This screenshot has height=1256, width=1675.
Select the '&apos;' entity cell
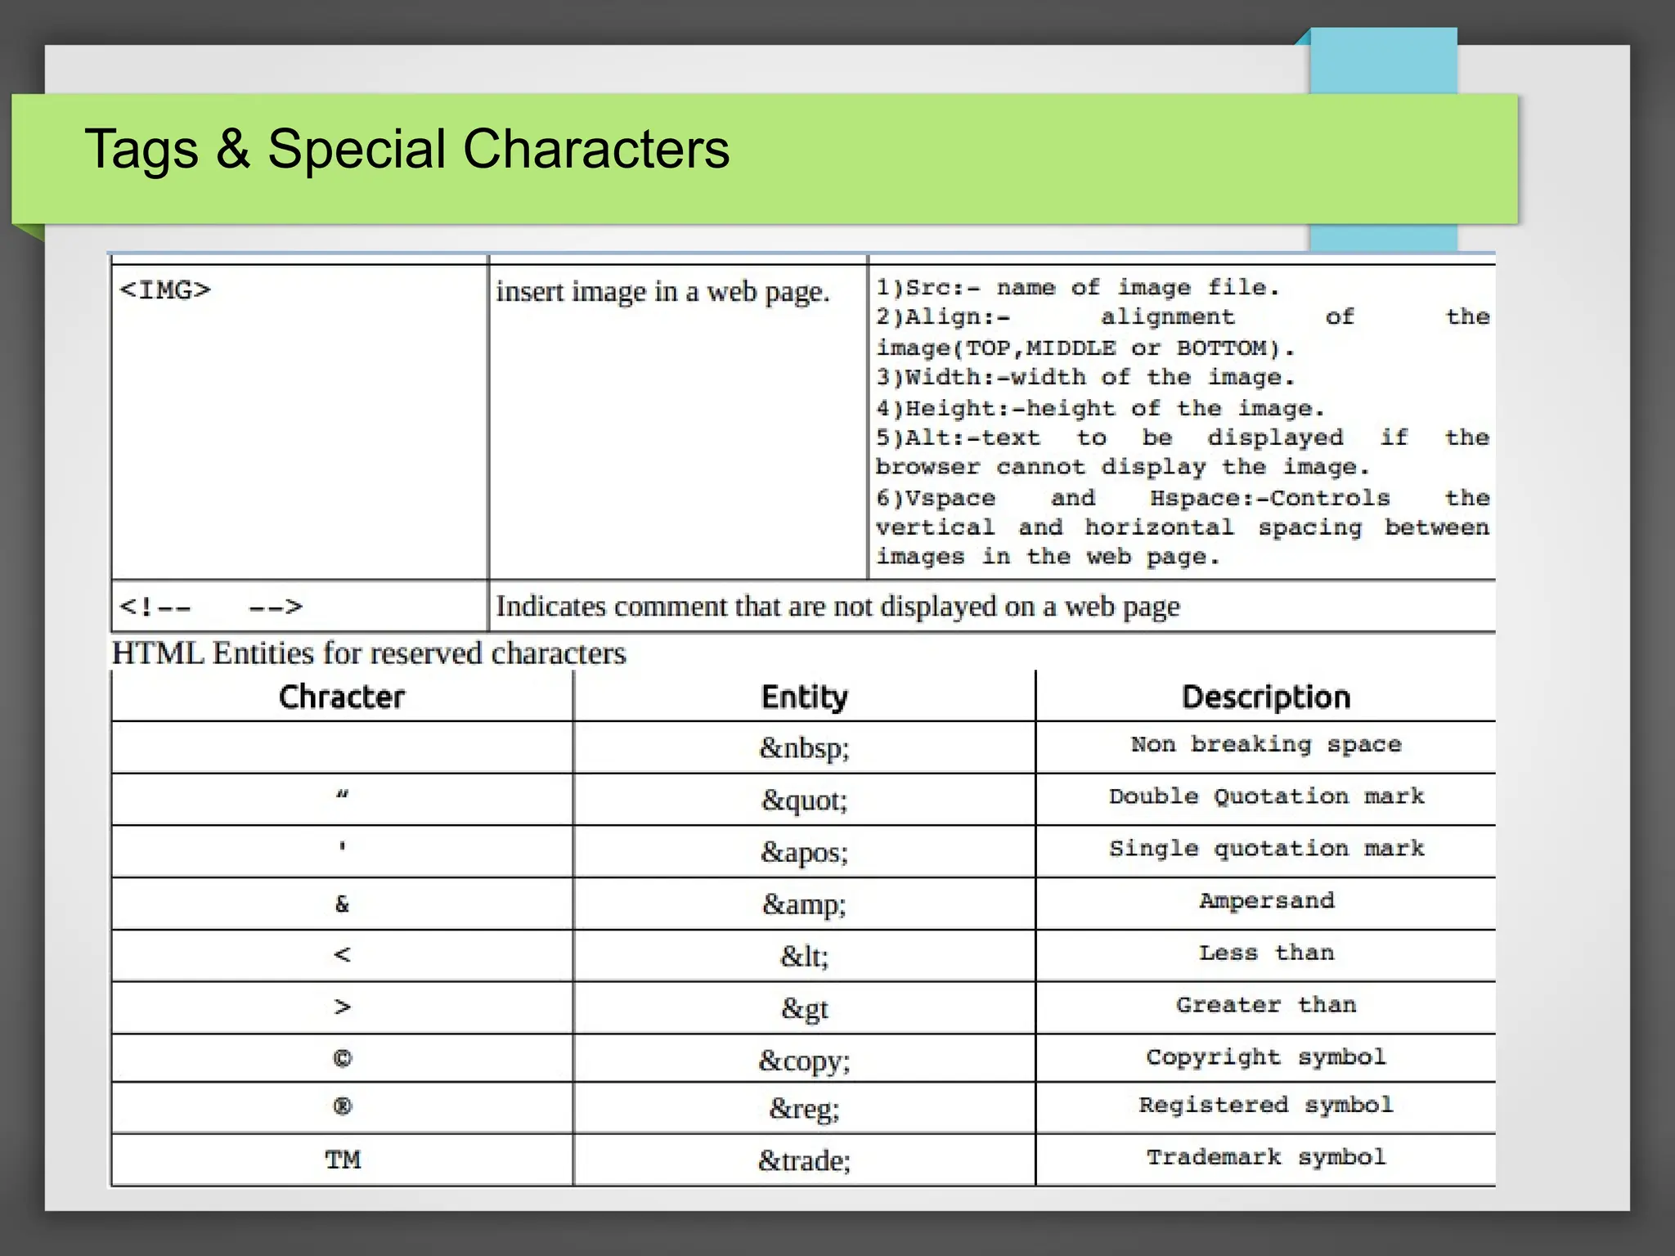coord(805,852)
